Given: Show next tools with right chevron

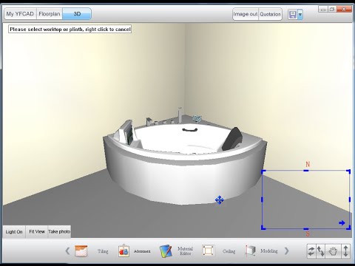Looking at the screenshot, I should [x=286, y=251].
